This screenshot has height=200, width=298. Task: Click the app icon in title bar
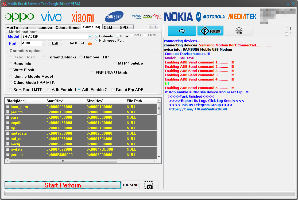pos(4,4)
